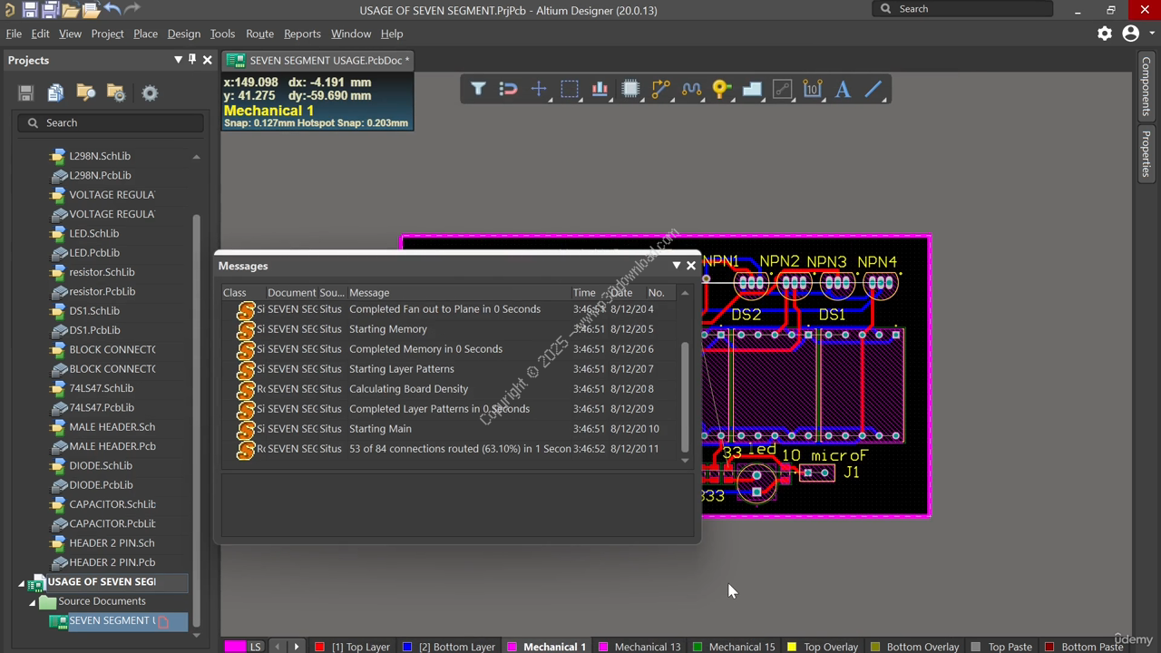Click the user account profile icon

click(x=1130, y=34)
